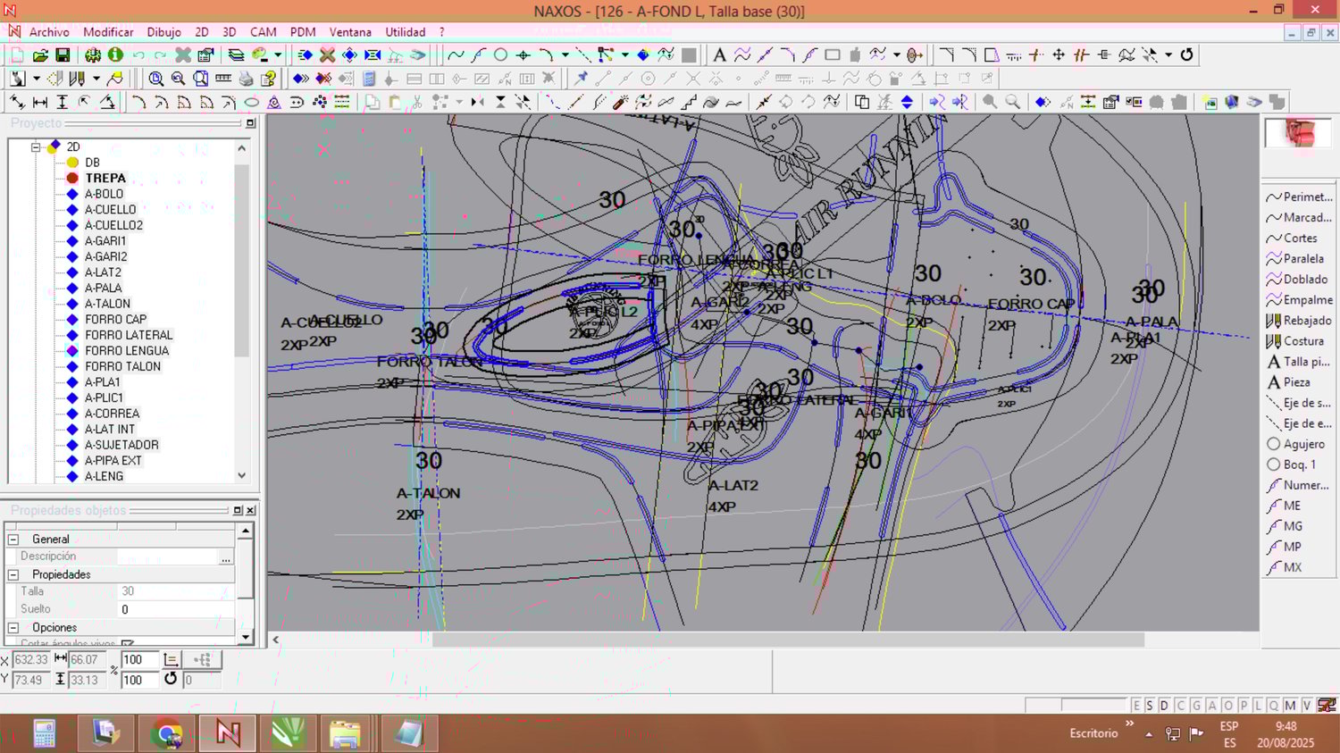Click the printer icon
Viewport: 1340px width, 753px height.
[246, 79]
